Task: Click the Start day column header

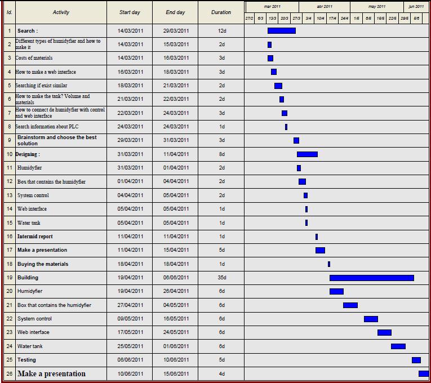Action: (x=130, y=12)
